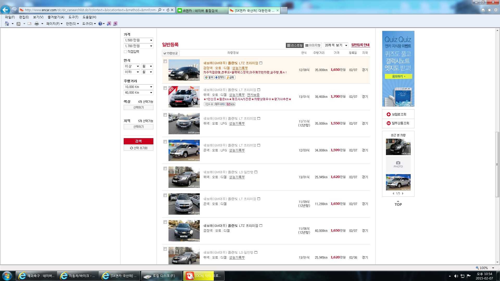The width and height of the screenshot is (500, 281).
Task: Check the 올란도 LT 13/01식 38,460km listing
Action: 165,88
